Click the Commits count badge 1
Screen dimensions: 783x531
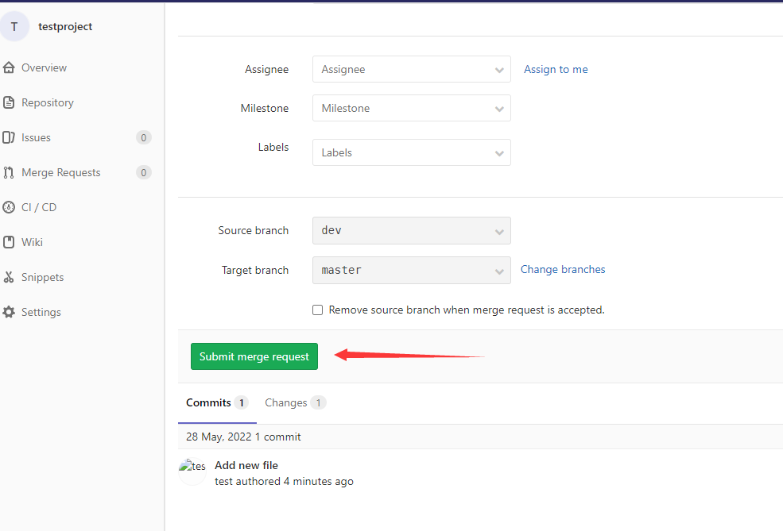[242, 403]
